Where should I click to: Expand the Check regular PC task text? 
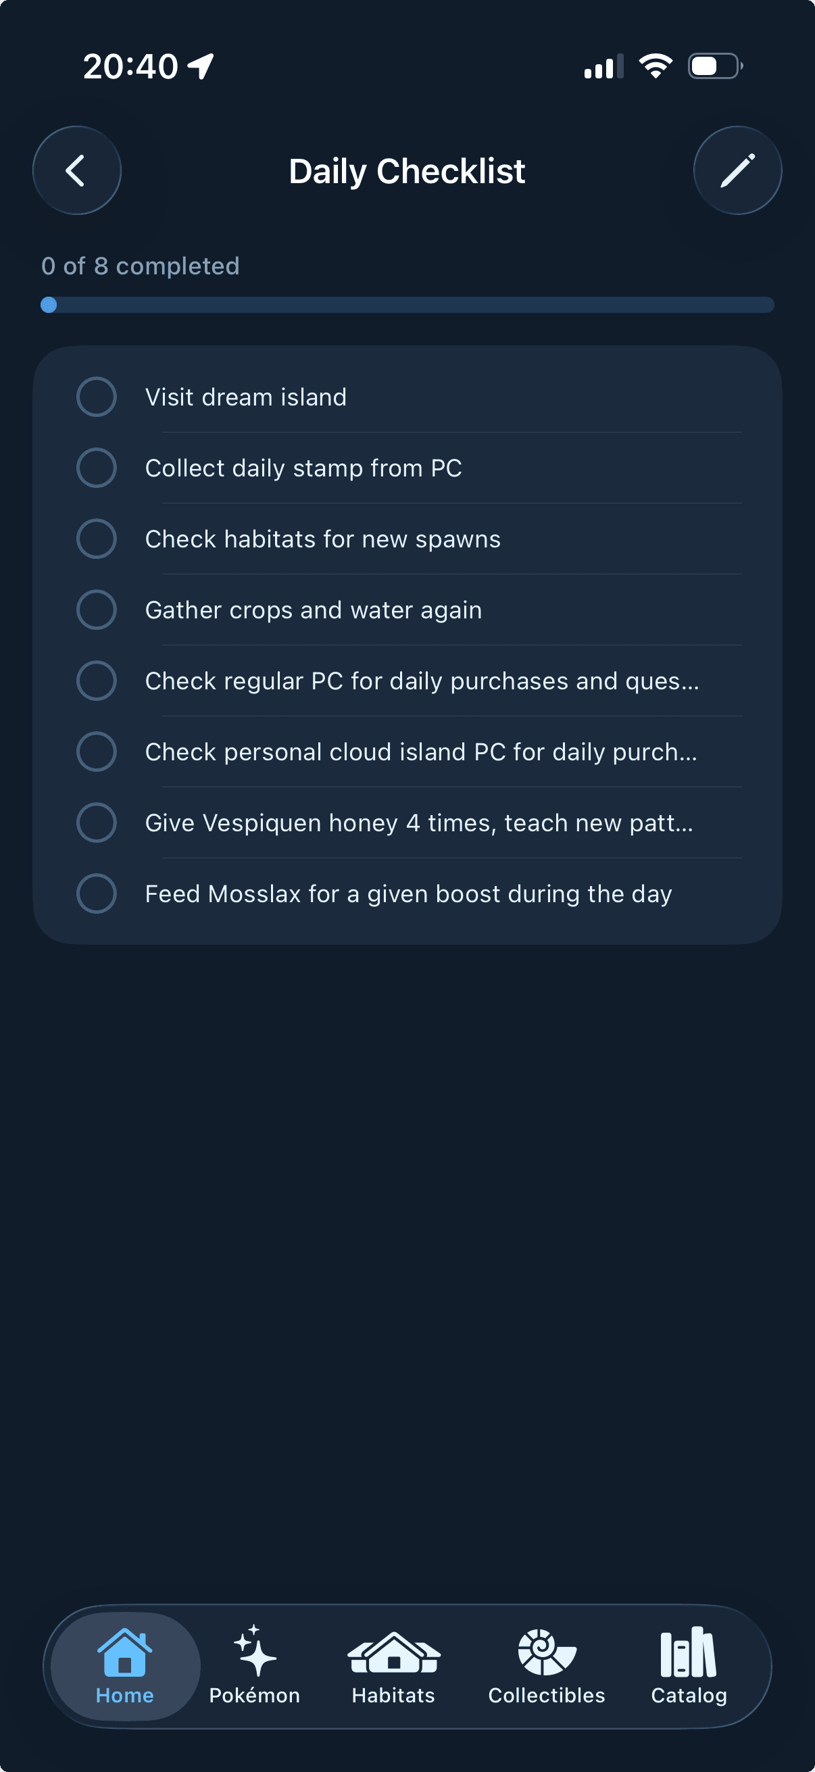[422, 681]
